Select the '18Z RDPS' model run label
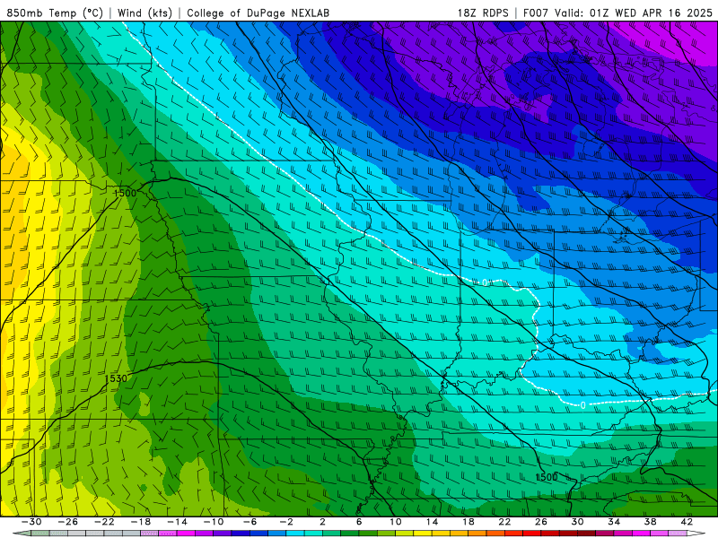This screenshot has width=718, height=538. [x=483, y=13]
